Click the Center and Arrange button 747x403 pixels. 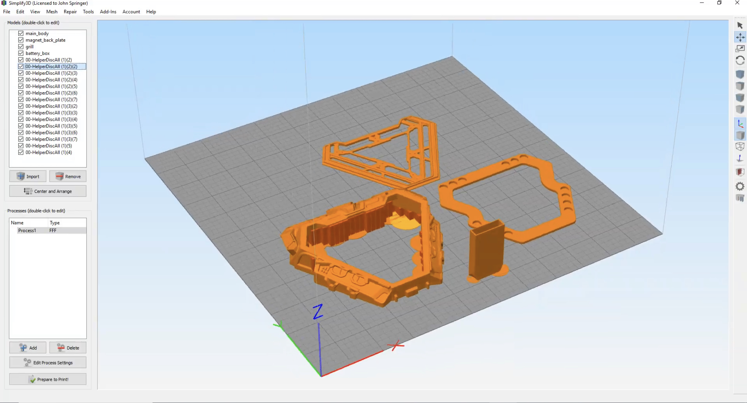[48, 191]
